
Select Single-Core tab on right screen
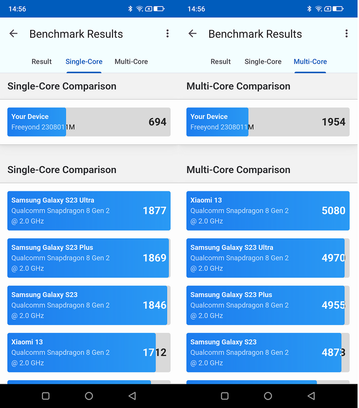[x=263, y=61]
